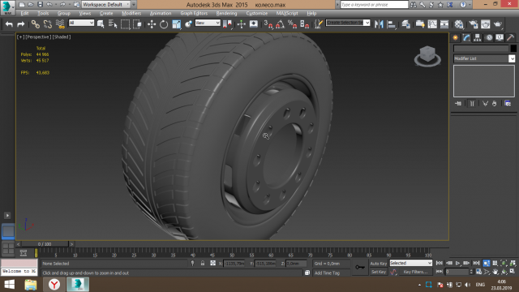Activate the Select and Rotate tool
The height and width of the screenshot is (292, 519).
(x=164, y=24)
